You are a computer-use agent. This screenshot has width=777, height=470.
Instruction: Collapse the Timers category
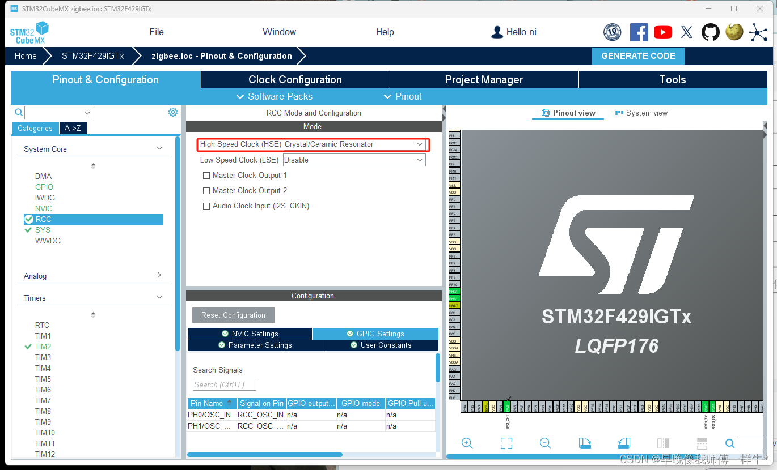(159, 297)
